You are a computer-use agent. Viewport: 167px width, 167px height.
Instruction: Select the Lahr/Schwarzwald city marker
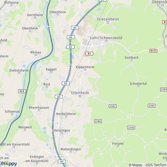(x=106, y=41)
